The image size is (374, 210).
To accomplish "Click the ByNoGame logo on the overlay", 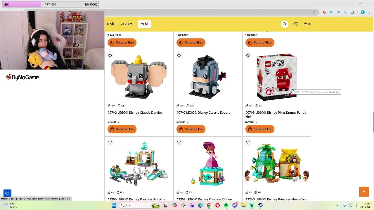I will (22, 77).
